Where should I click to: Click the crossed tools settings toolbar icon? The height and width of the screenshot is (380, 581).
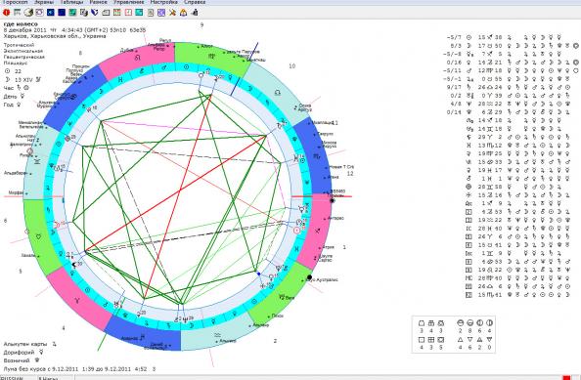point(172,13)
